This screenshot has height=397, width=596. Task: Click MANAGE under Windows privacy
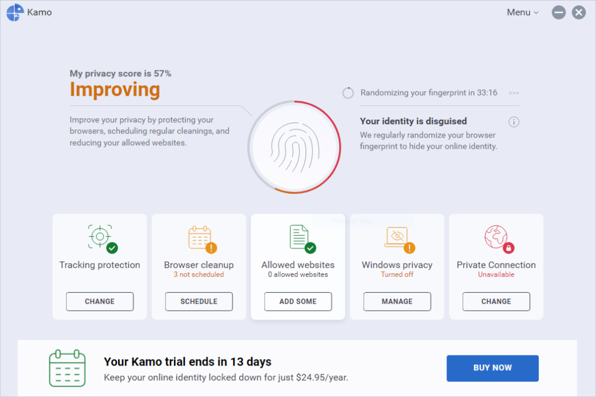coord(397,301)
